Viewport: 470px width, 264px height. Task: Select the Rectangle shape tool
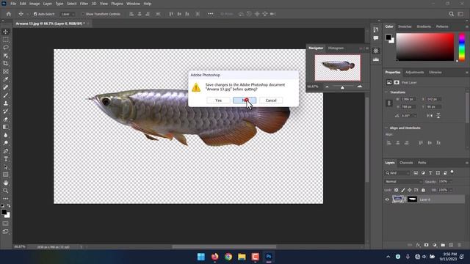click(6, 175)
